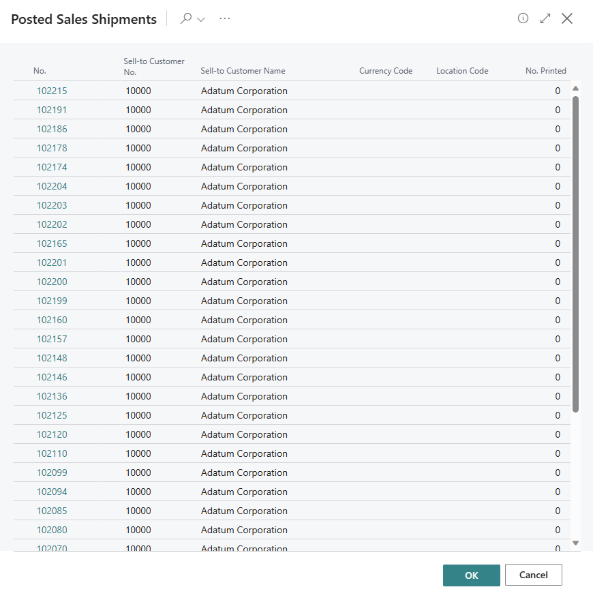
Task: Click the Location Code column header
Action: 462,71
